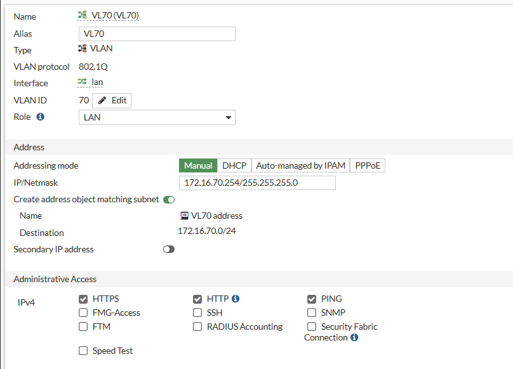This screenshot has height=369, width=513.
Task: Click the lan interface shuffle icon
Action: tap(82, 81)
